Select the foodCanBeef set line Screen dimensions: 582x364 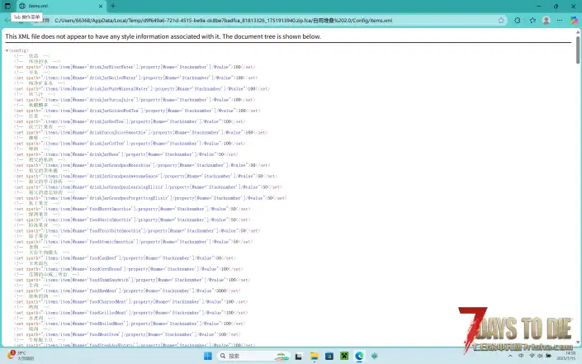125,258
